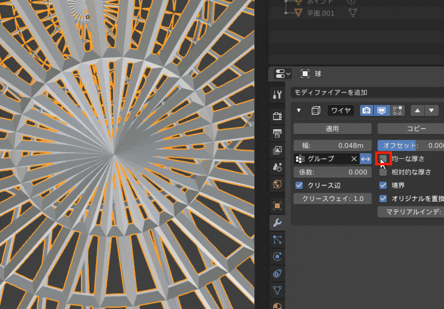Toggle modifier visibility in render (camera icon)

point(366,110)
